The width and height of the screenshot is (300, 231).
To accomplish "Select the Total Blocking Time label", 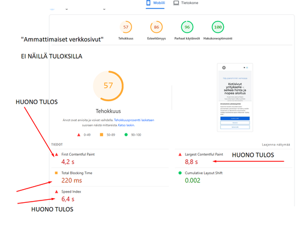I will pos(77,173).
